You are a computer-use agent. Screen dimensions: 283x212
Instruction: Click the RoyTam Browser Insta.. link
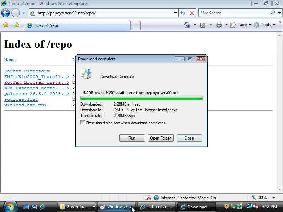[x=37, y=82]
